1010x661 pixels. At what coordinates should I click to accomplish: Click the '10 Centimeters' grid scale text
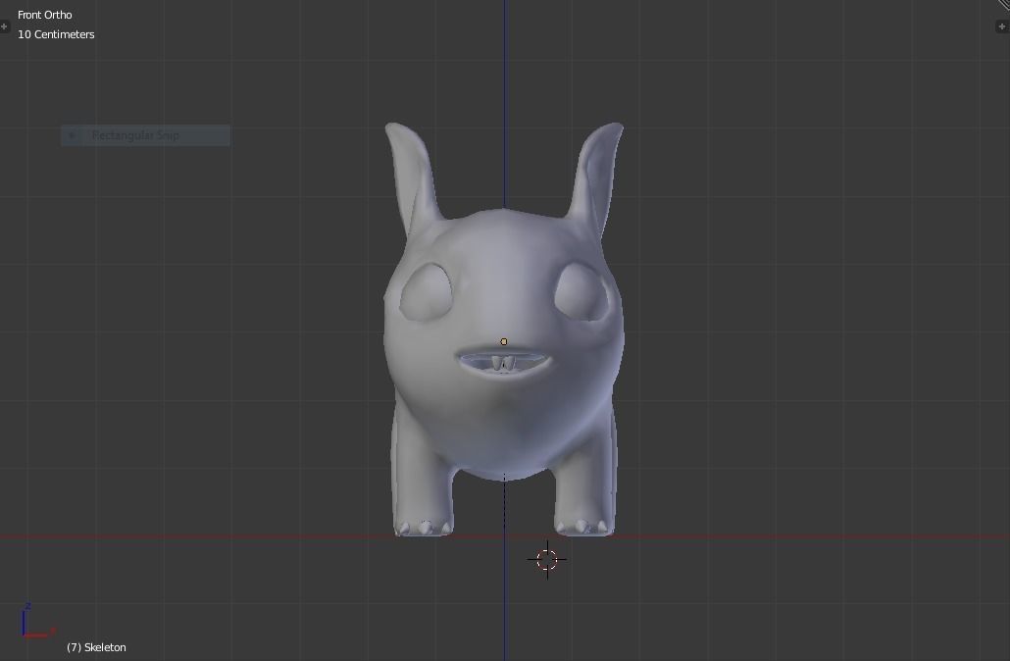(56, 34)
